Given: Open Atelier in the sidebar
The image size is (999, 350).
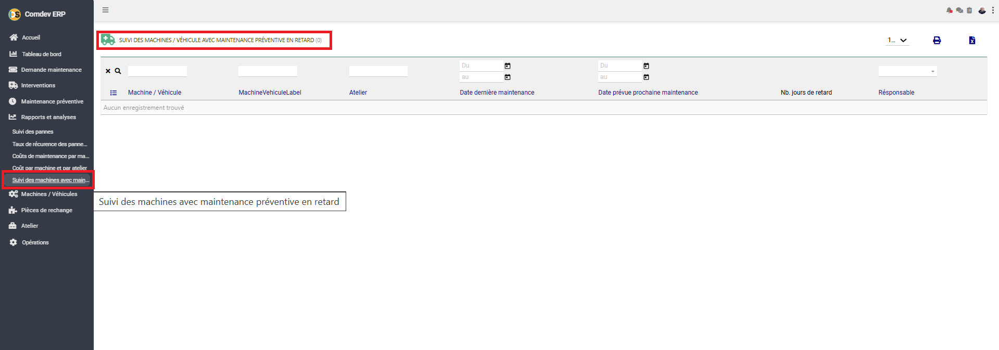Looking at the screenshot, I should pyautogui.click(x=29, y=226).
